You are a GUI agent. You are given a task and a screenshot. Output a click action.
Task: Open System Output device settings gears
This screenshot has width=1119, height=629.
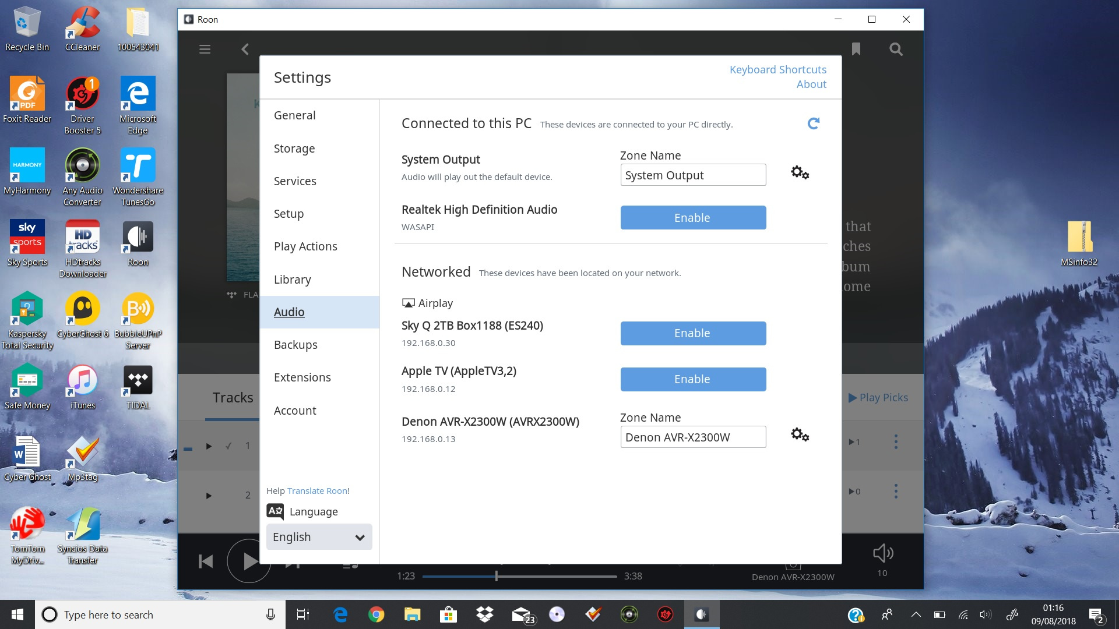(x=800, y=173)
